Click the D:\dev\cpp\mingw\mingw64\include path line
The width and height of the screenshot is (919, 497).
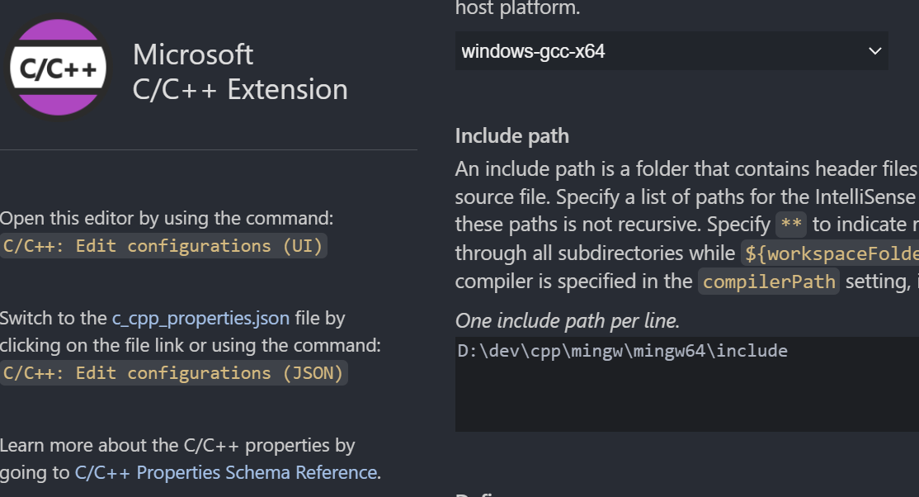[x=623, y=351]
